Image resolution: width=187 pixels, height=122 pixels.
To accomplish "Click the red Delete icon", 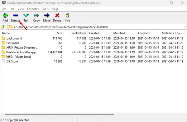I will point(57,16).
